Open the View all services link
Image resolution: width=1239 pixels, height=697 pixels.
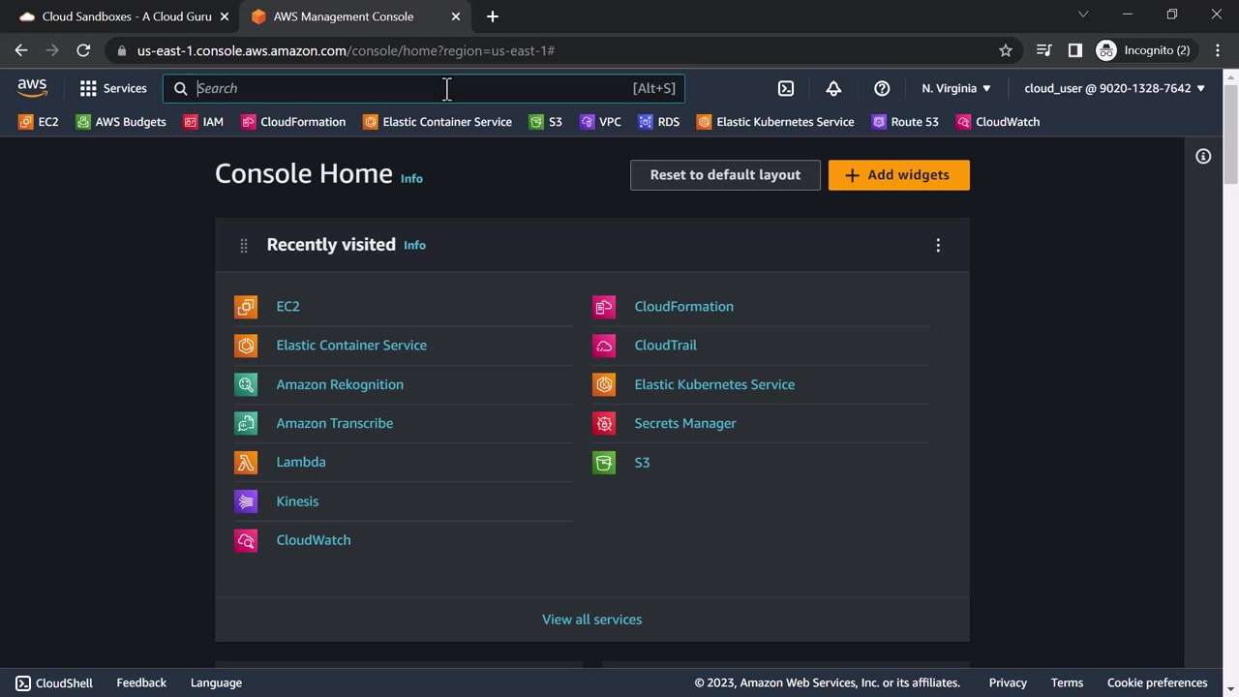click(591, 620)
